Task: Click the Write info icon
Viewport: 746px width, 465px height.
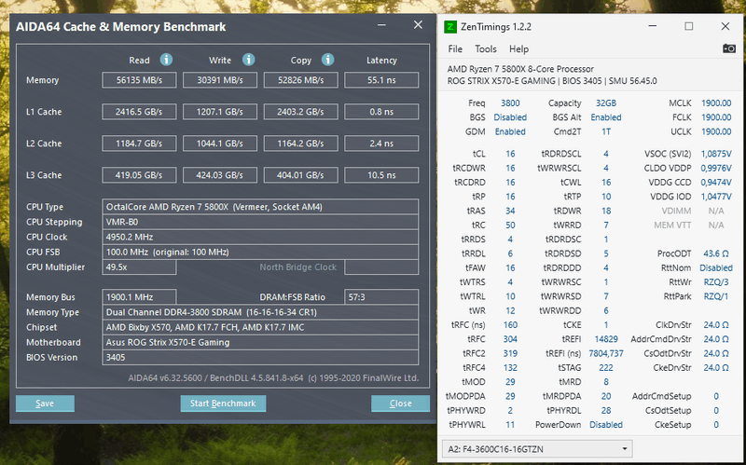Action: tap(248, 60)
